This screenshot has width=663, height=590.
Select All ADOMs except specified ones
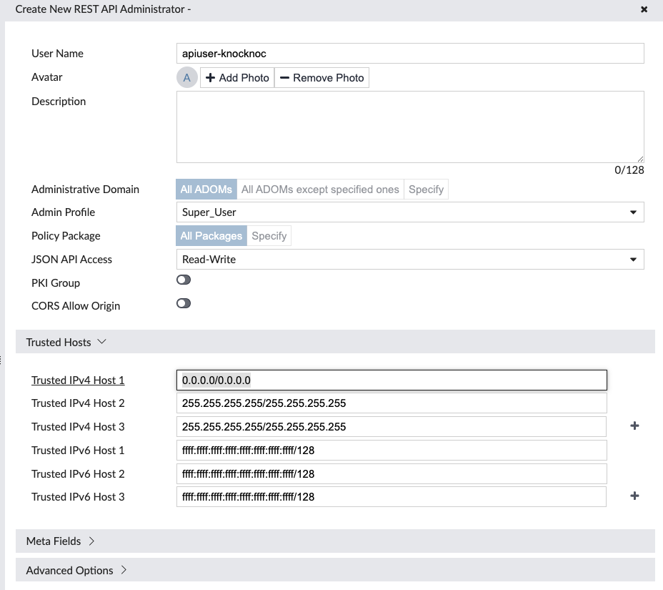pyautogui.click(x=320, y=190)
